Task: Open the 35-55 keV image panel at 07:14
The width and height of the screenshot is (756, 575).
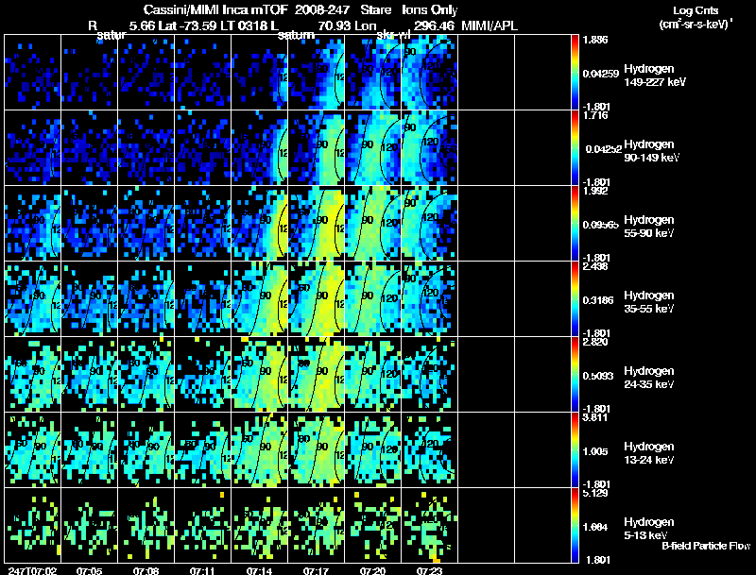Action: coord(259,299)
